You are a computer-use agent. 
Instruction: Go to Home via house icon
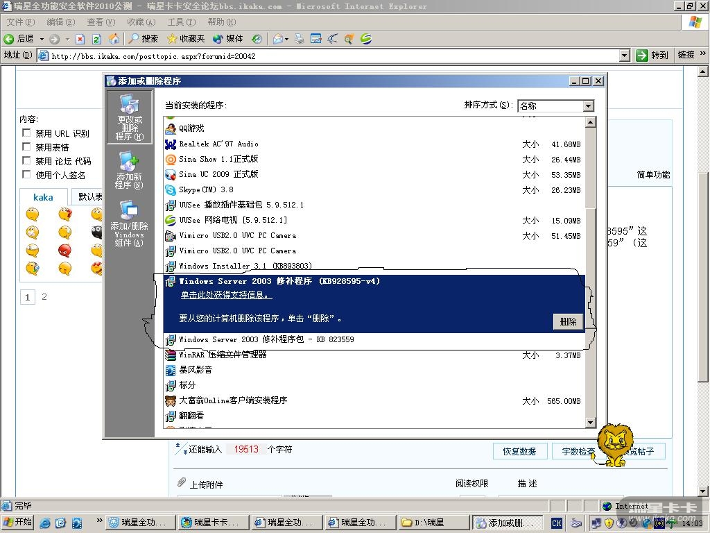point(114,39)
